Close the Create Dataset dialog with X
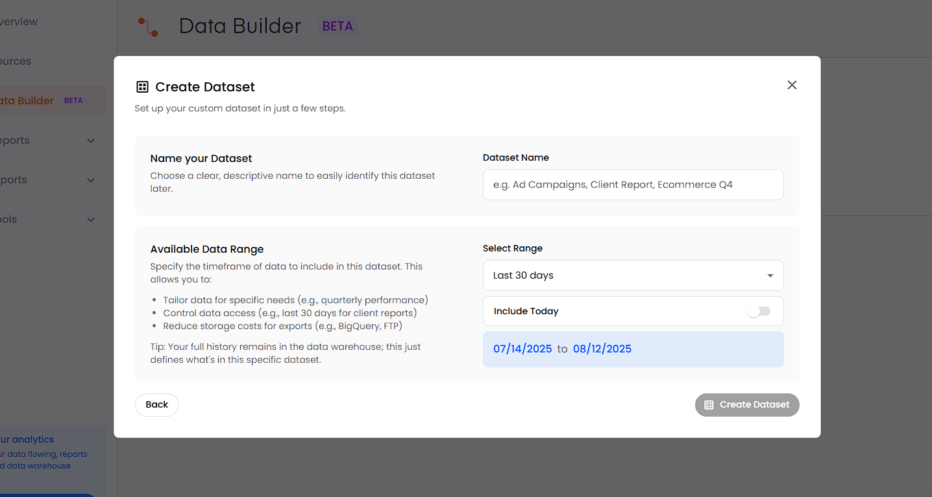 click(x=792, y=85)
